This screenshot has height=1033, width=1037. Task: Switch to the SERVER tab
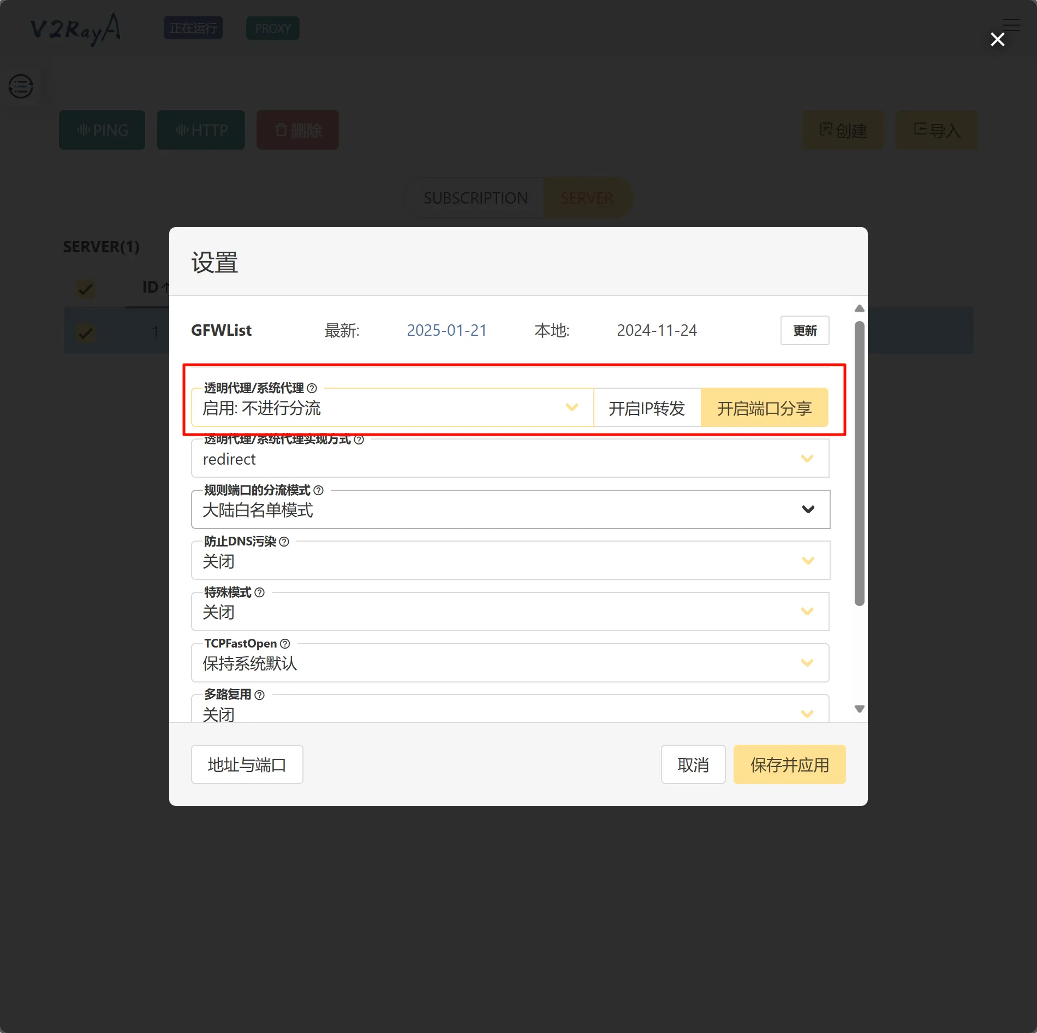[587, 198]
